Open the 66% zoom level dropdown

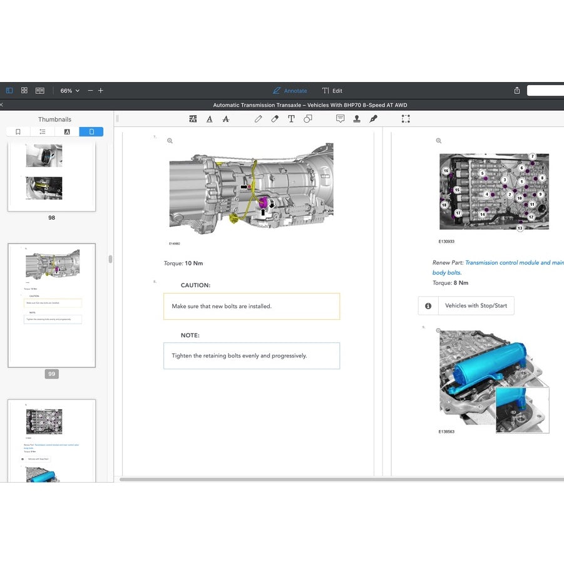click(x=69, y=91)
